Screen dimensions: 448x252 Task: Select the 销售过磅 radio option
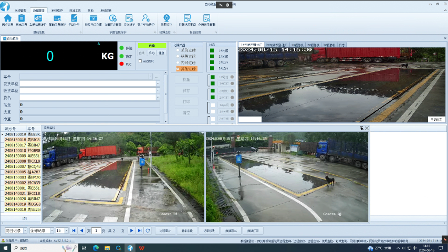tap(178, 57)
